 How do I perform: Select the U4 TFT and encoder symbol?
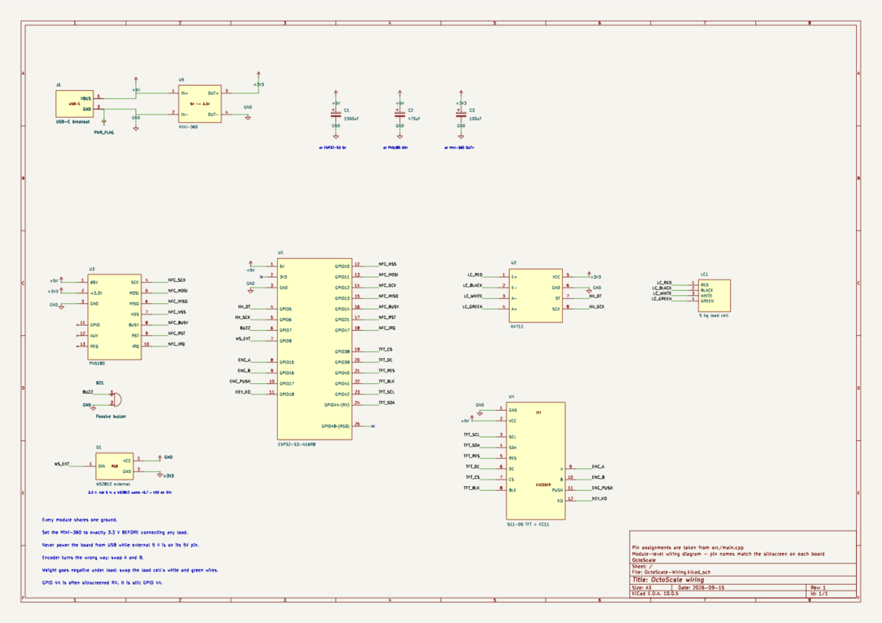pyautogui.click(x=535, y=461)
